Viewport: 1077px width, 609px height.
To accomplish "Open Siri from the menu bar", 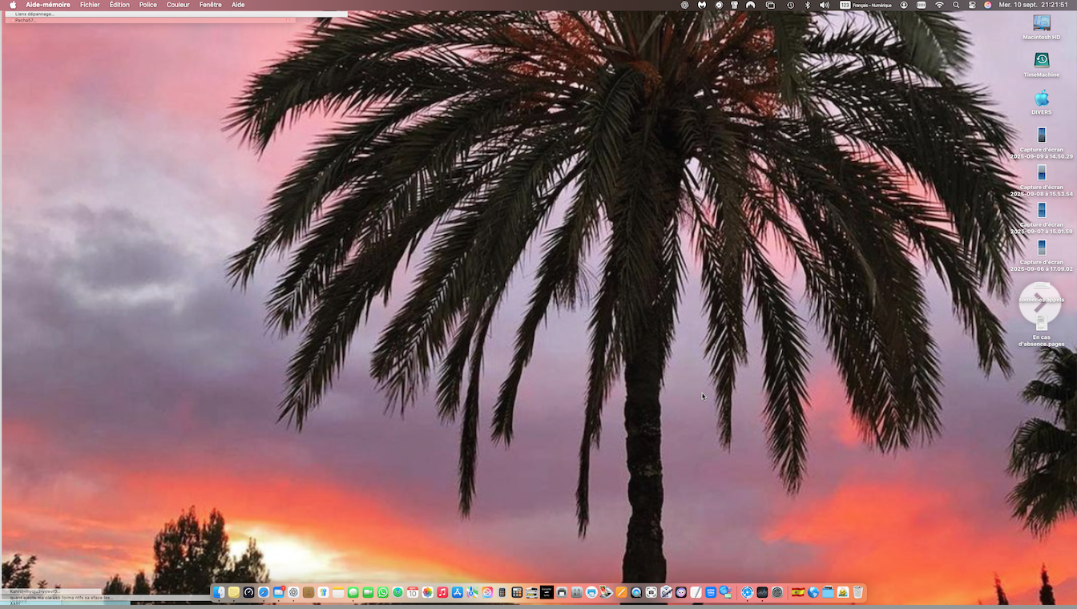I will pyautogui.click(x=987, y=5).
